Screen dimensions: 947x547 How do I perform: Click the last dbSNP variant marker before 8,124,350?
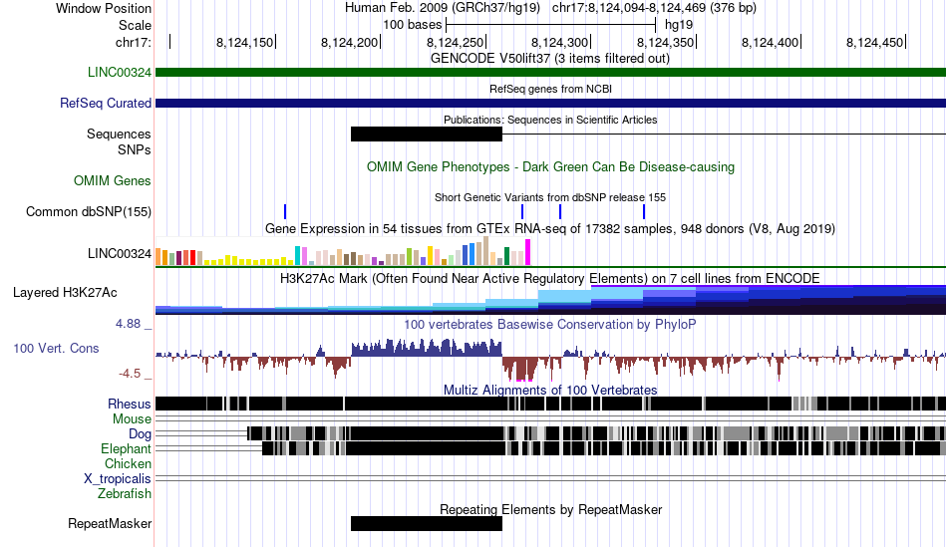pyautogui.click(x=644, y=212)
